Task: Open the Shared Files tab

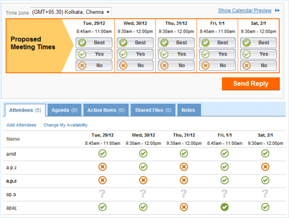Action: (153, 110)
